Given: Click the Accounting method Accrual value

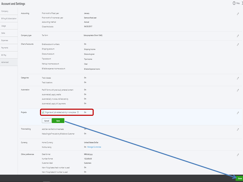Looking at the screenshot, I should coord(87,22).
